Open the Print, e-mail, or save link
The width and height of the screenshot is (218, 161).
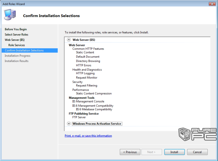[88, 136]
